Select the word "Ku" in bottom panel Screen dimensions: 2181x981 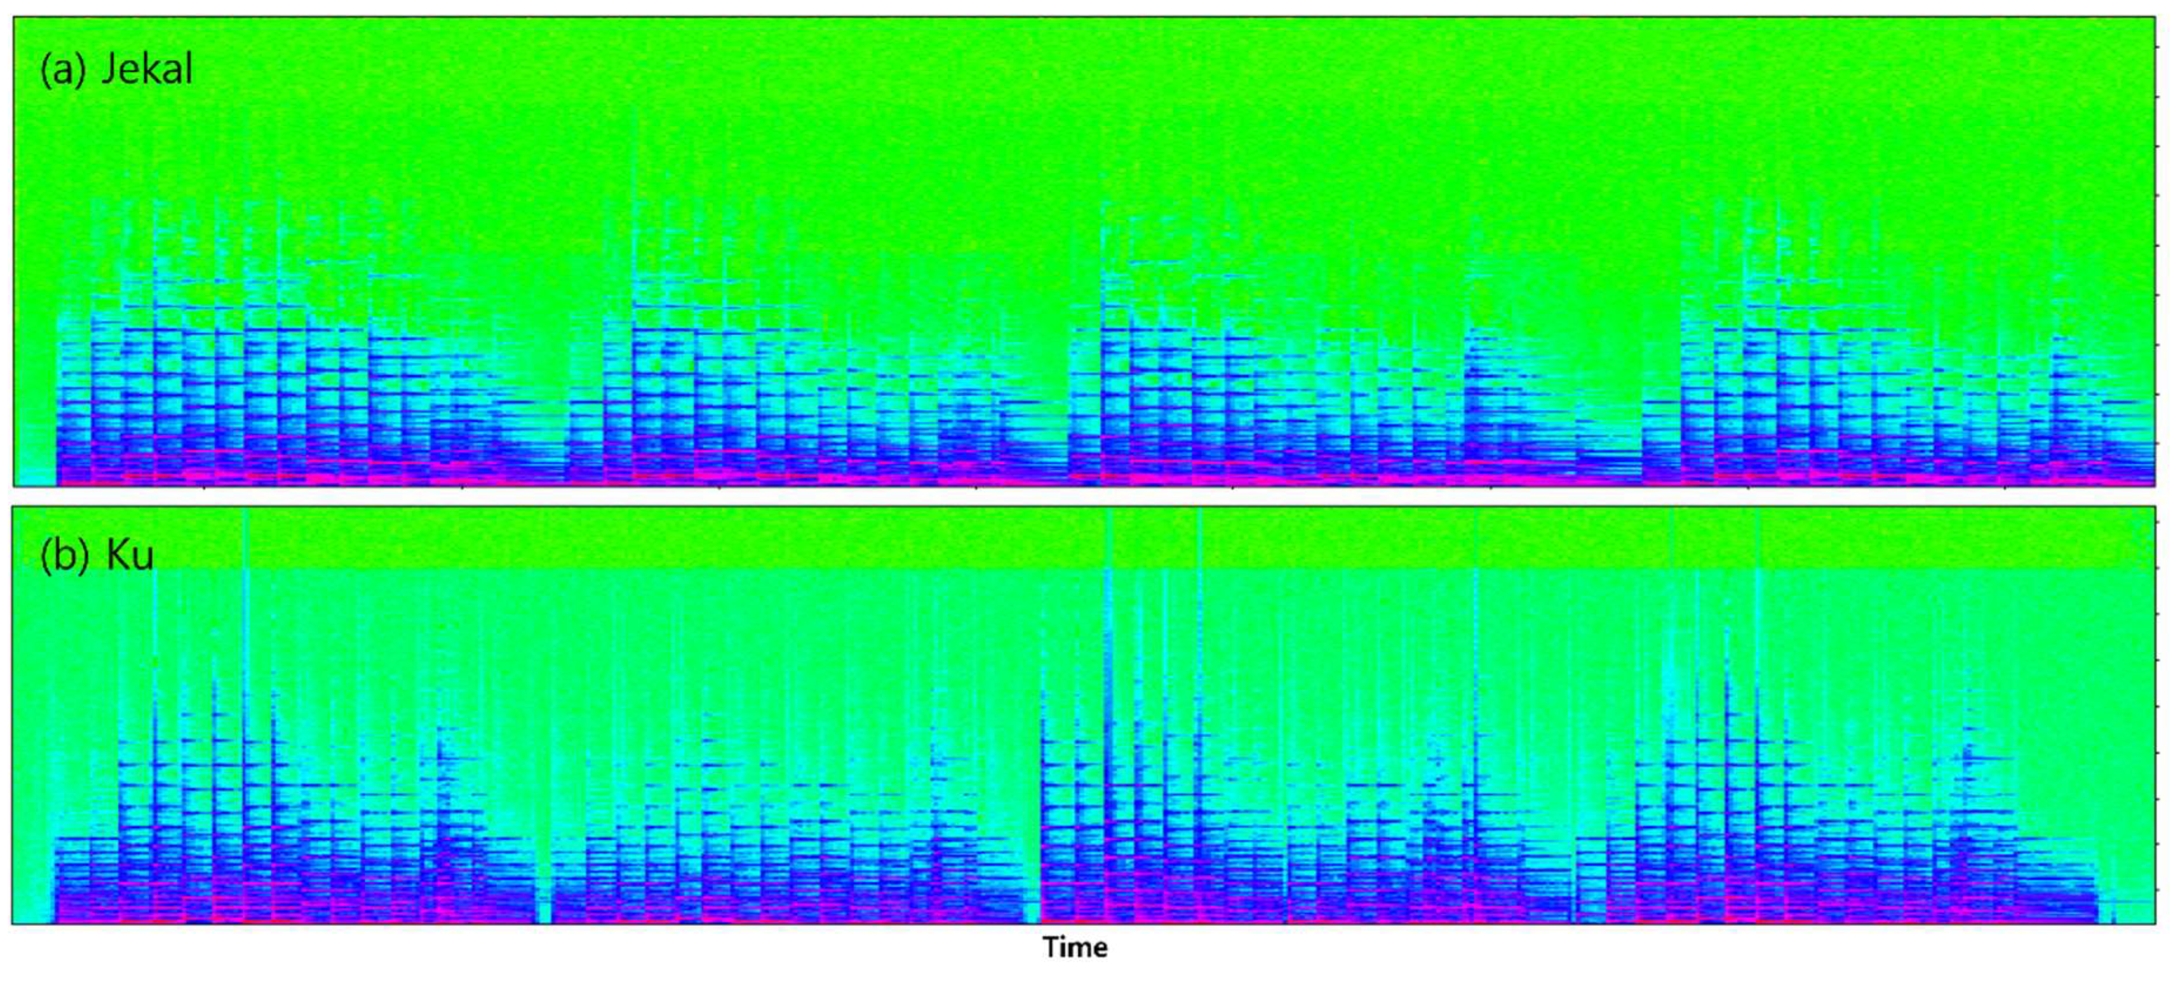130,555
